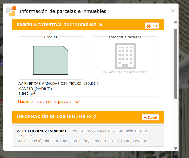The width and height of the screenshot is (189, 158).
Task: Expand the orange chevron for more parcel info
Action: pos(77,102)
